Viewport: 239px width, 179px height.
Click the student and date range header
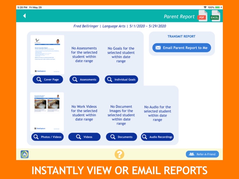pyautogui.click(x=119, y=26)
